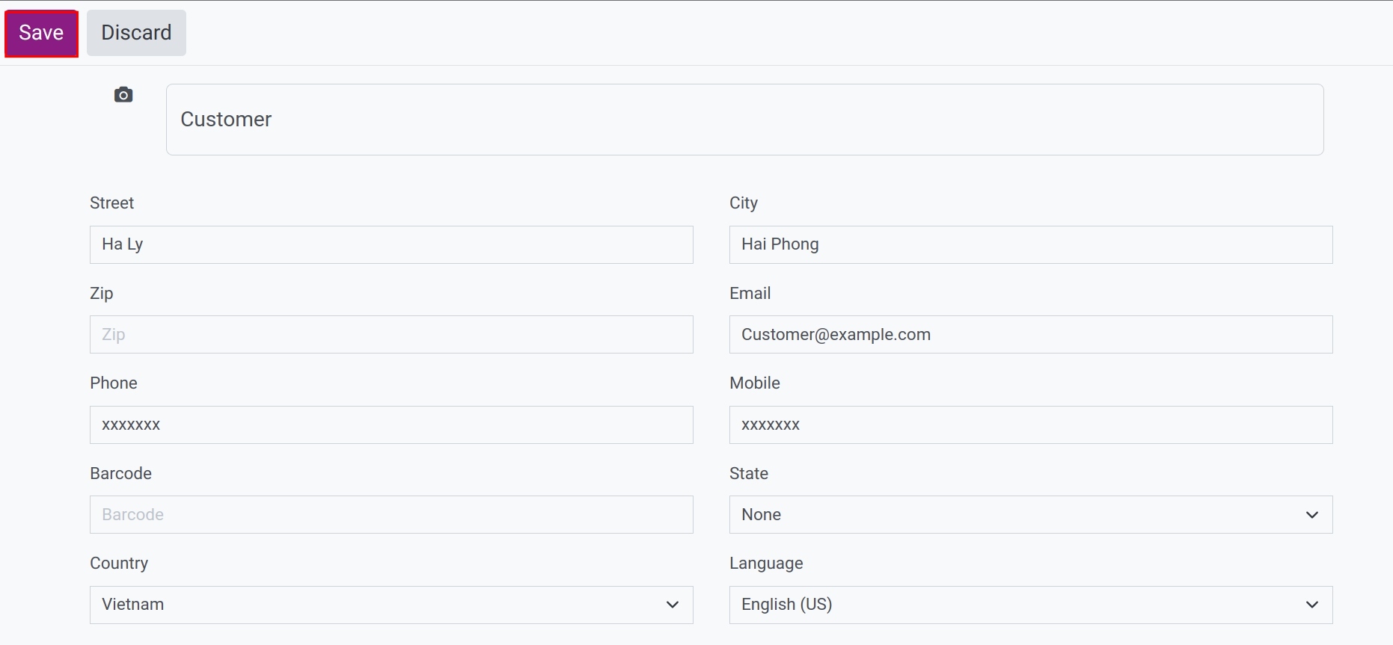This screenshot has height=645, width=1393.
Task: Open the Language dropdown showing English (US)
Action: tap(1031, 605)
